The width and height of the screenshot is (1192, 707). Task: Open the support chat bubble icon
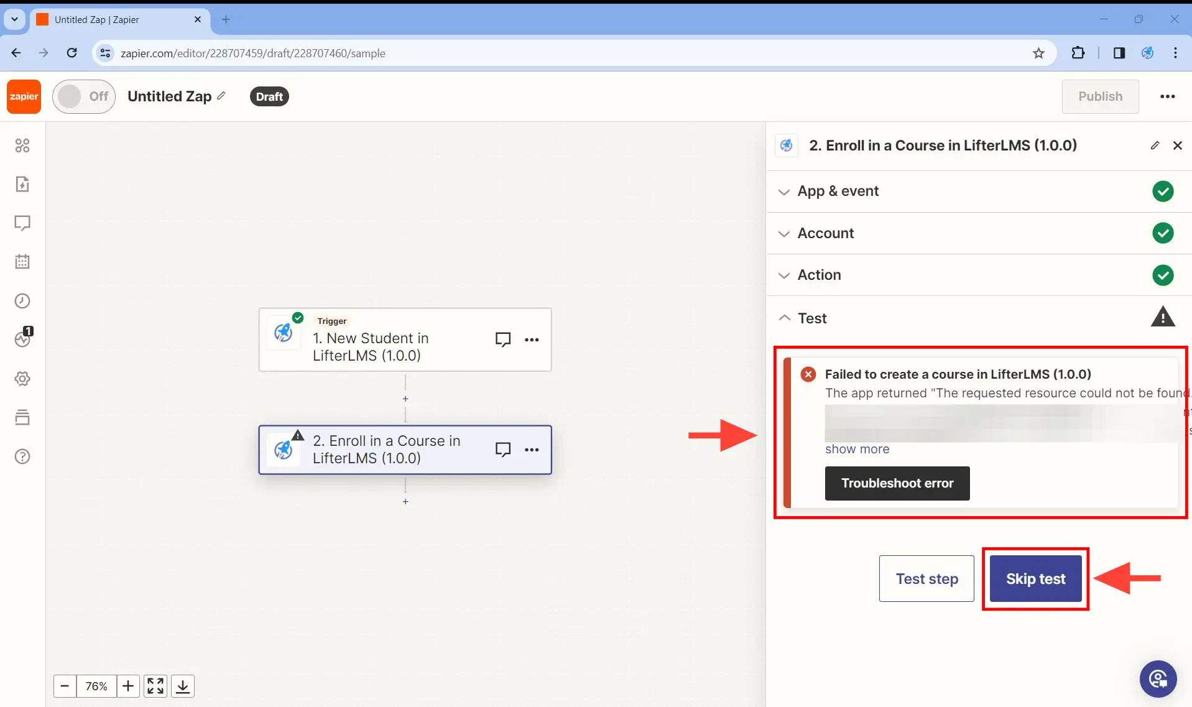1158,679
